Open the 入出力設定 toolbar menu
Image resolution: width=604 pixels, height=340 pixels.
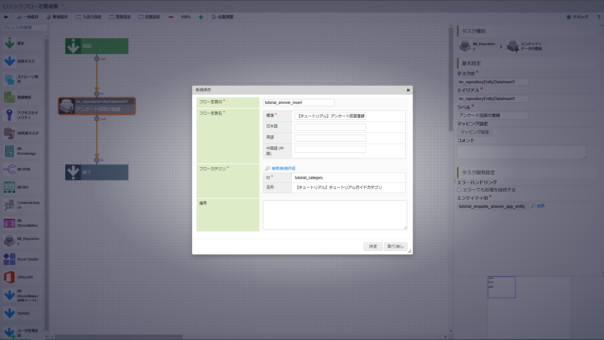tap(89, 17)
